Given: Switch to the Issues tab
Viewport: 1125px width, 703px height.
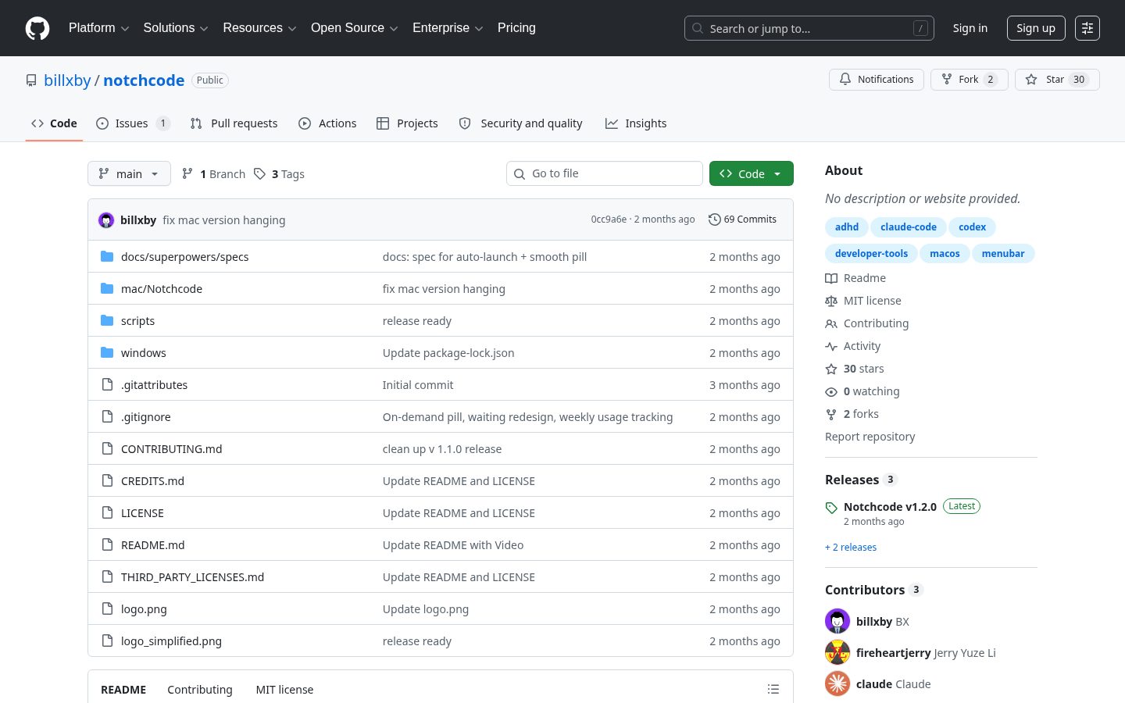Looking at the screenshot, I should coord(133,123).
